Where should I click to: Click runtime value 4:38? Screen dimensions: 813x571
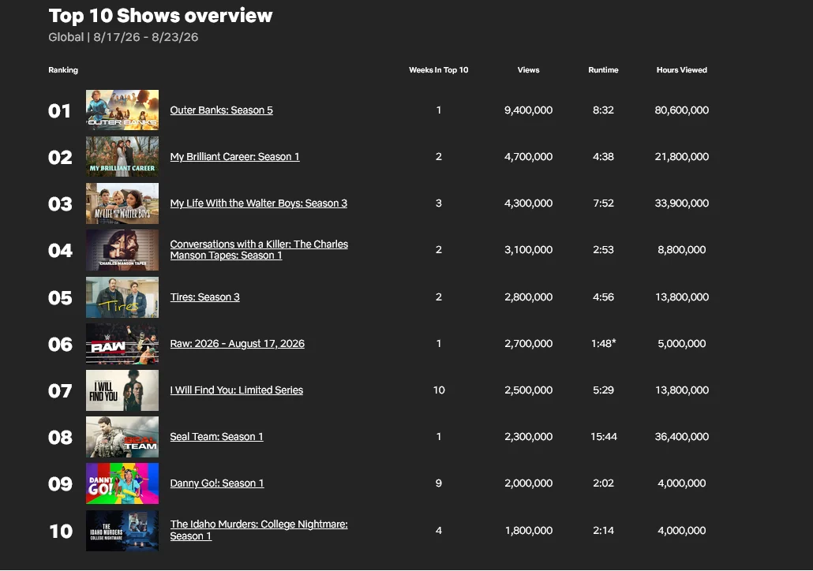603,156
